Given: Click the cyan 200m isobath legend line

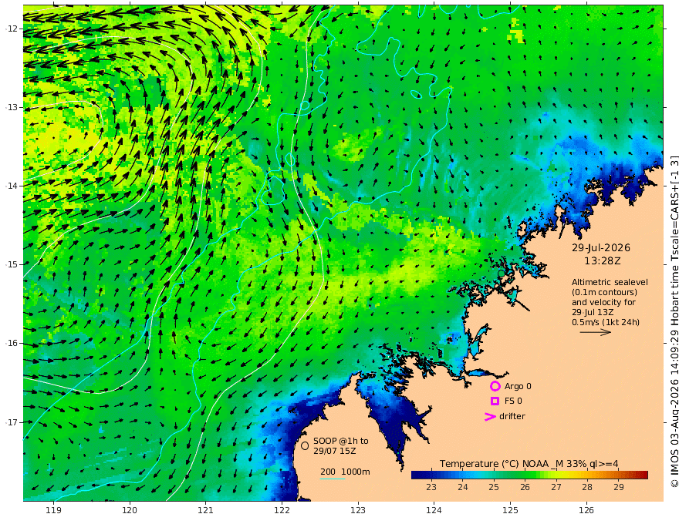Looking at the screenshot, I should pyautogui.click(x=332, y=479).
